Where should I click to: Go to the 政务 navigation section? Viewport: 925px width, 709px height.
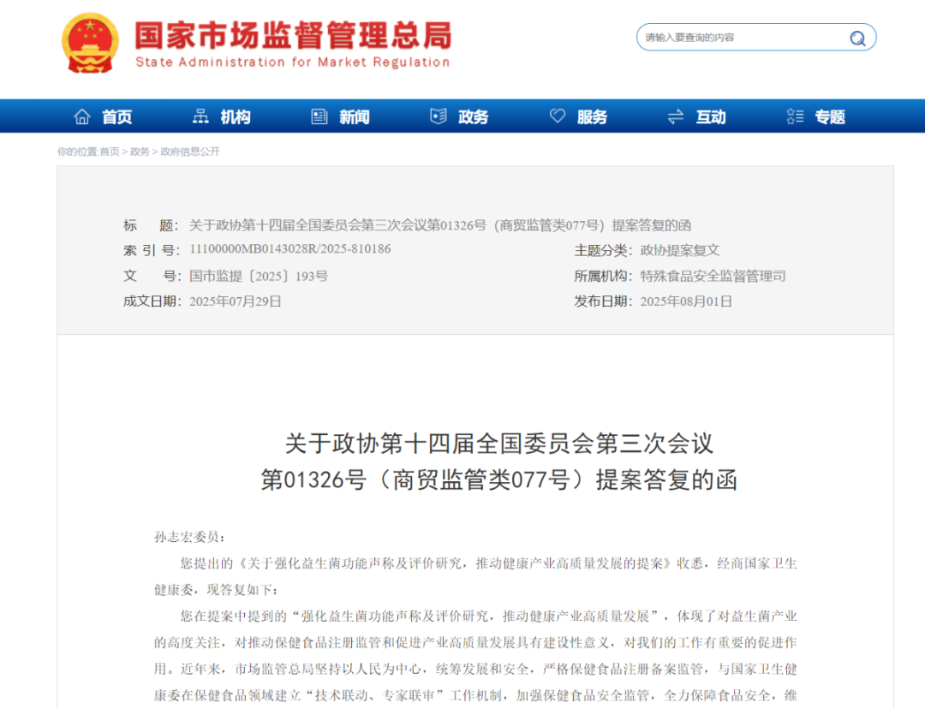[473, 117]
